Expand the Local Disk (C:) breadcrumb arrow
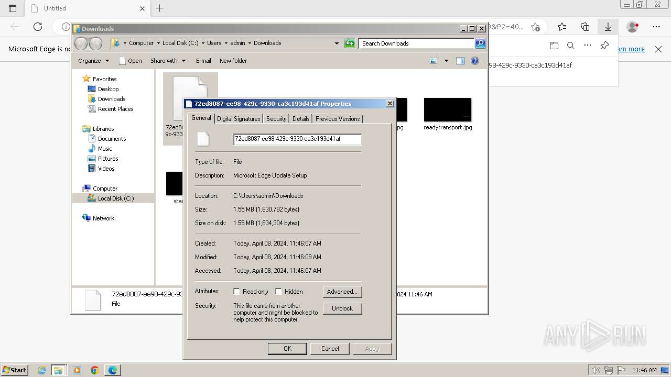 click(x=203, y=43)
